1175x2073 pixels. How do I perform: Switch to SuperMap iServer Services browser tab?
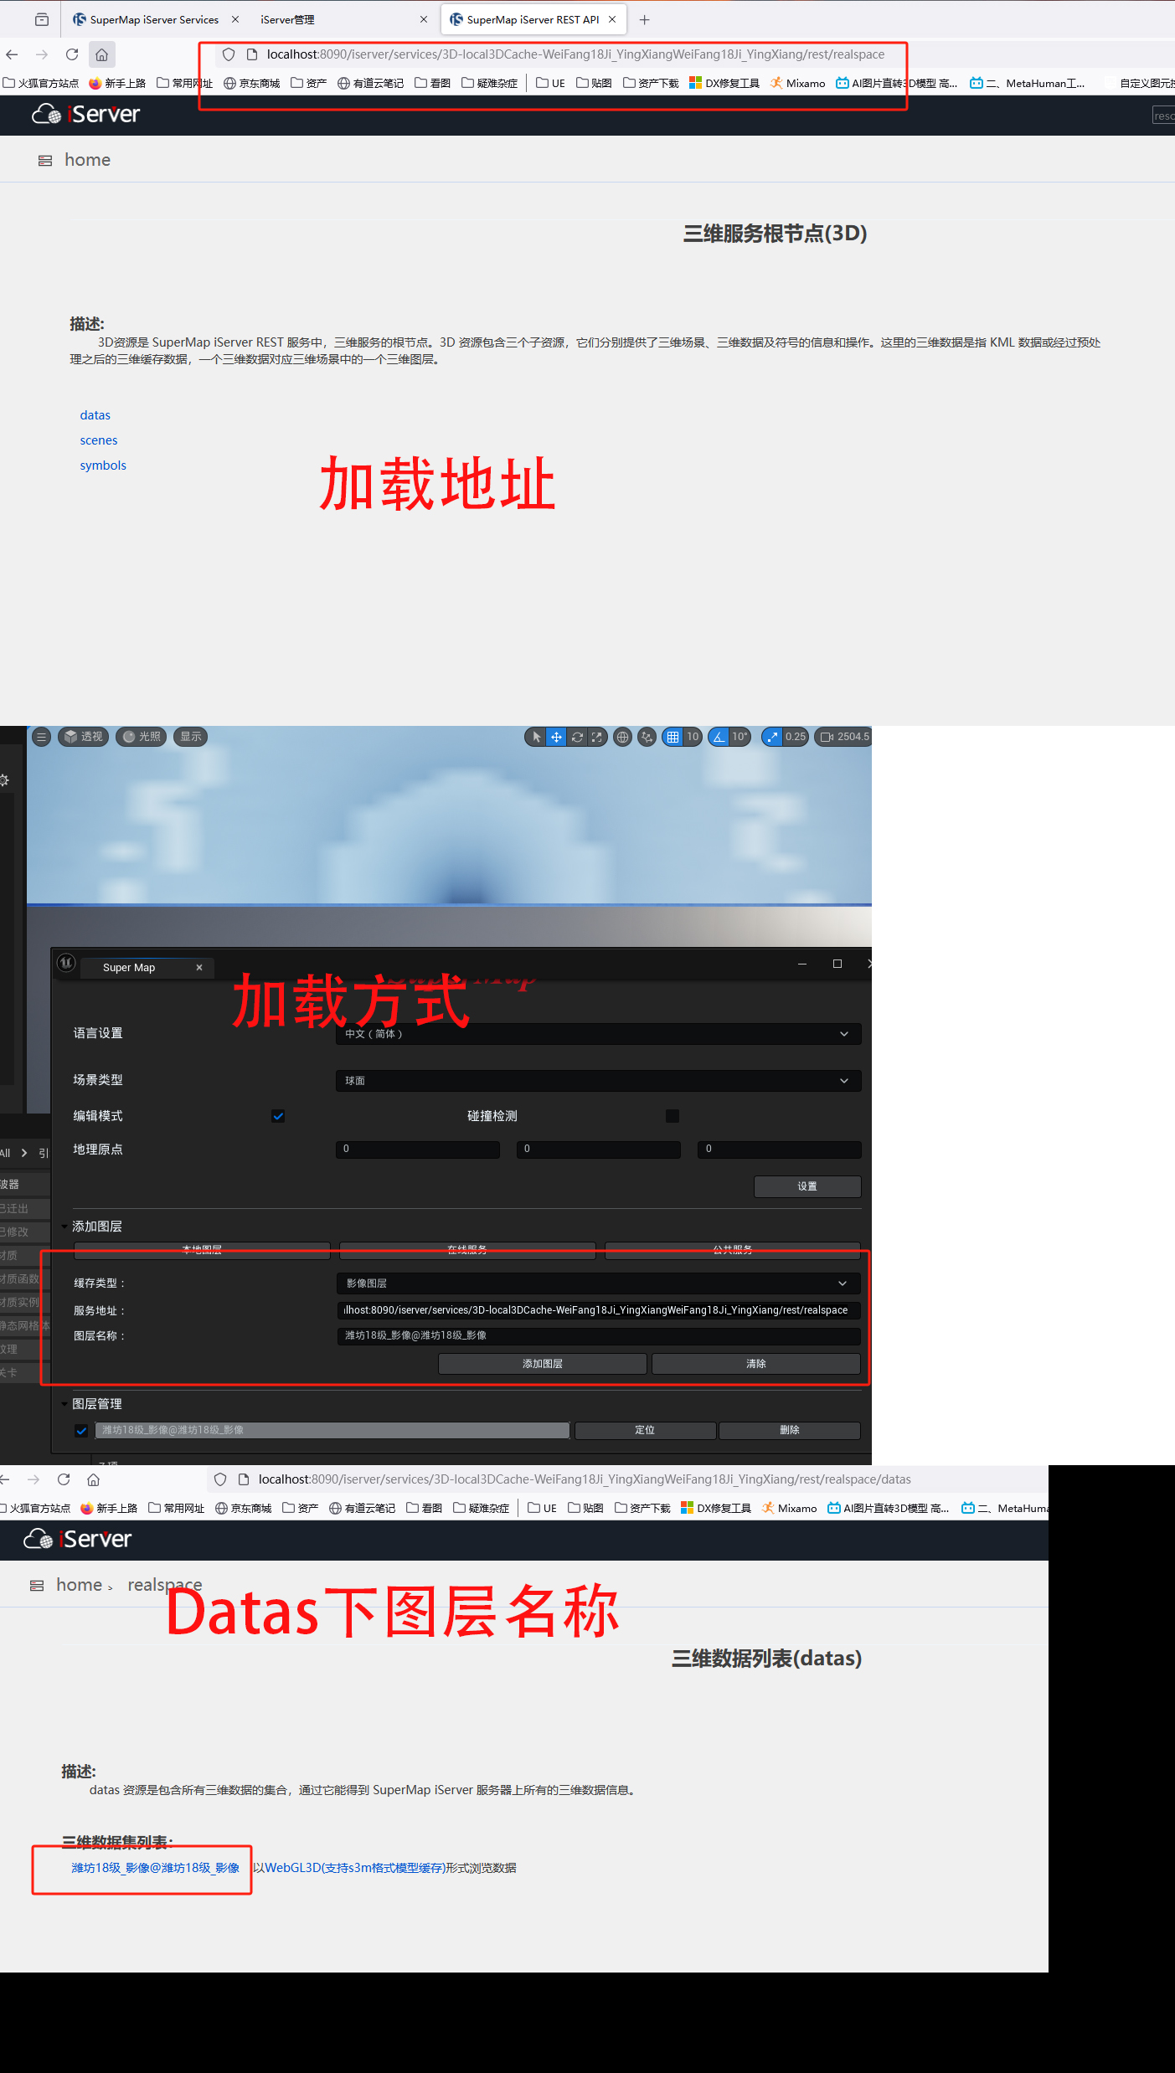pyautogui.click(x=154, y=19)
